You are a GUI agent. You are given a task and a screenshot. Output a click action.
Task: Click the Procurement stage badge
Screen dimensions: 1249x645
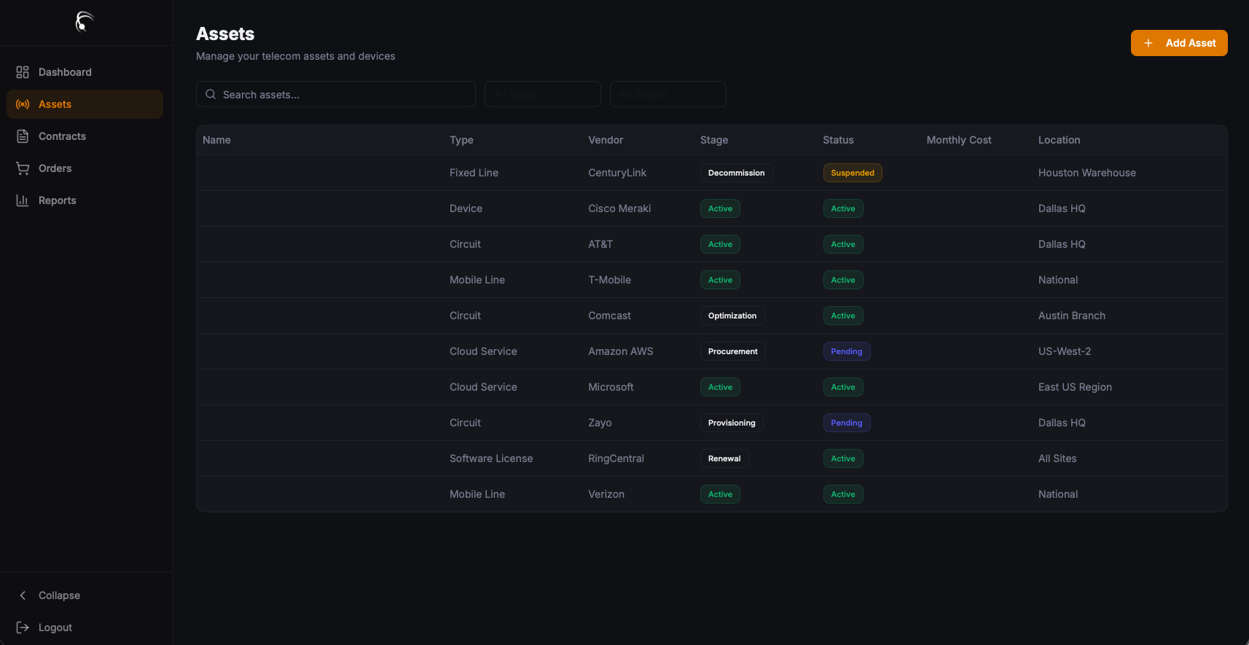pyautogui.click(x=733, y=351)
